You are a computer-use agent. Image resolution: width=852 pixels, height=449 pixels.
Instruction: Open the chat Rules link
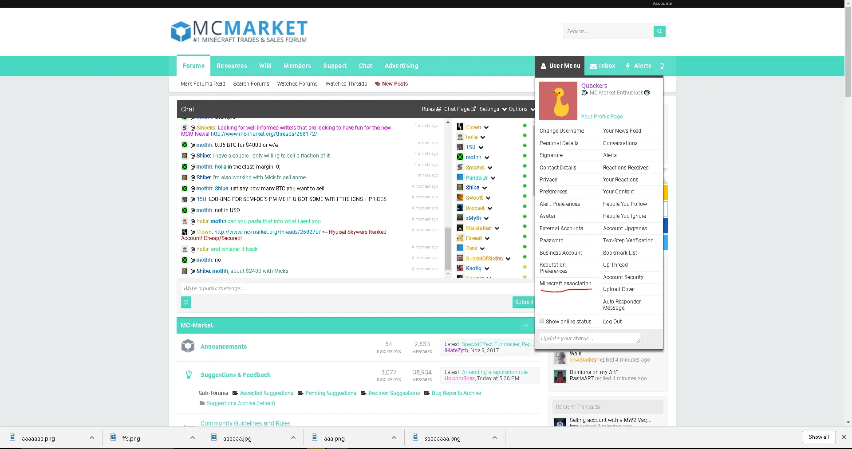431,109
